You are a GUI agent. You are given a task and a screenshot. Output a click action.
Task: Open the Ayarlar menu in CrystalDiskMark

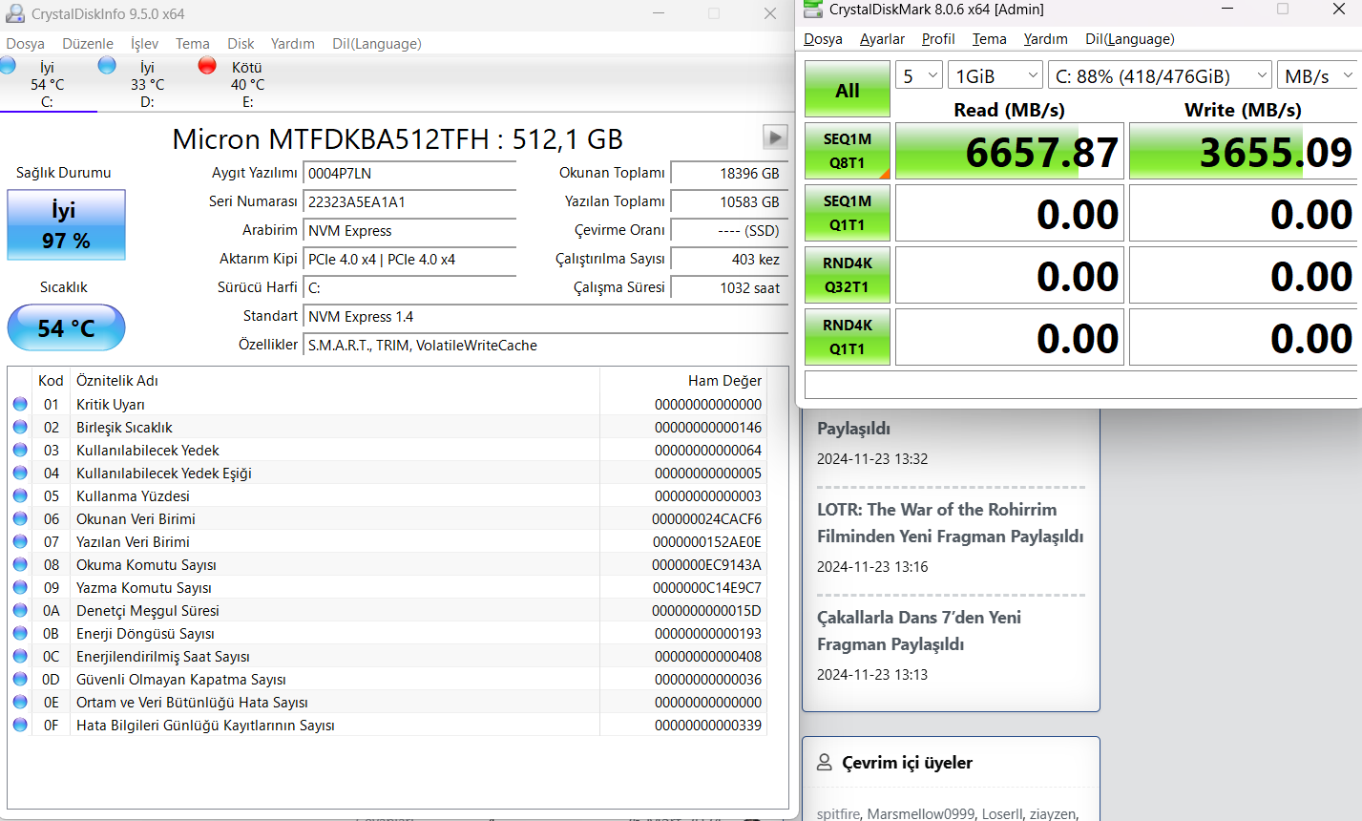point(882,39)
